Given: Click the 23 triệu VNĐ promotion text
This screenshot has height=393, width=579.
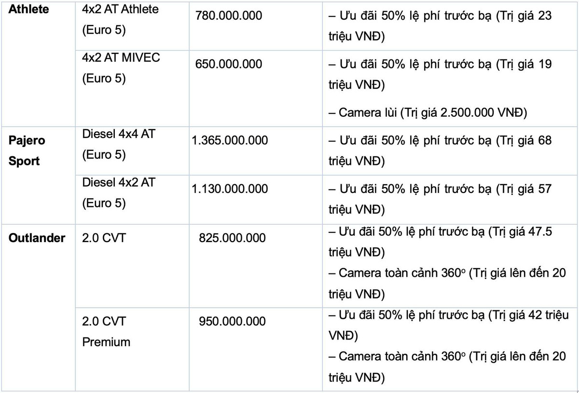Looking at the screenshot, I should point(440,26).
